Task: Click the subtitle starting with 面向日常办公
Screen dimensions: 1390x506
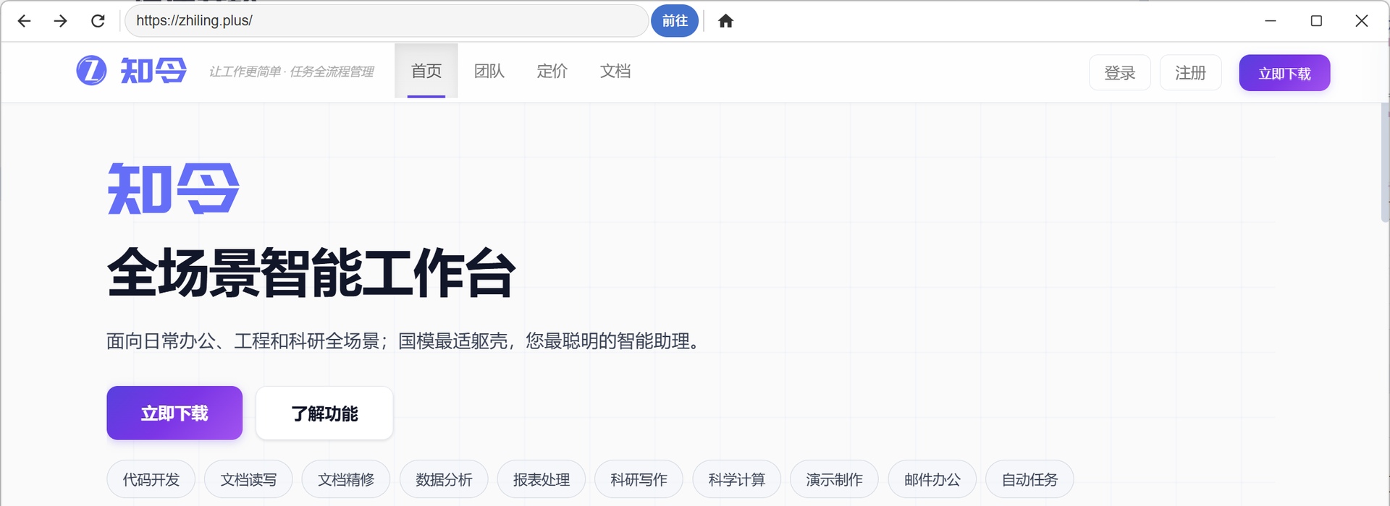Action: [x=403, y=341]
